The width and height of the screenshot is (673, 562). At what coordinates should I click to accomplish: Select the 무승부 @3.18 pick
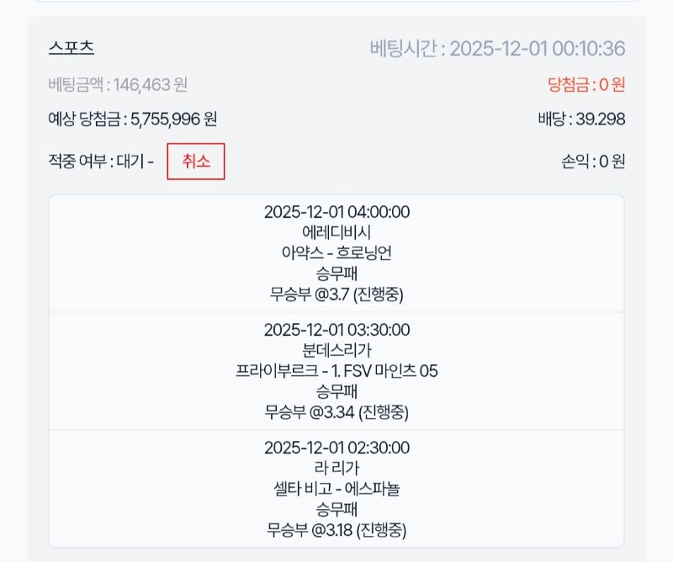pyautogui.click(x=336, y=530)
